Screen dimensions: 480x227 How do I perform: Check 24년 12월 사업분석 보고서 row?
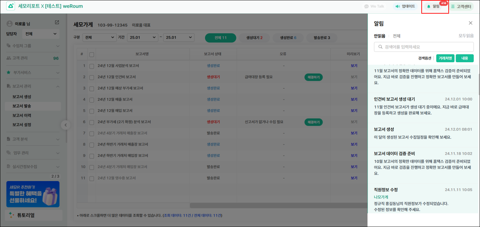(x=92, y=66)
